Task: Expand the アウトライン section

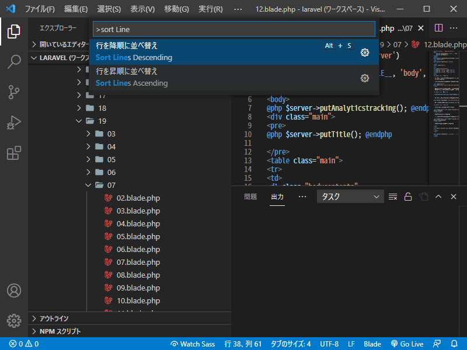Action: pyautogui.click(x=54, y=318)
